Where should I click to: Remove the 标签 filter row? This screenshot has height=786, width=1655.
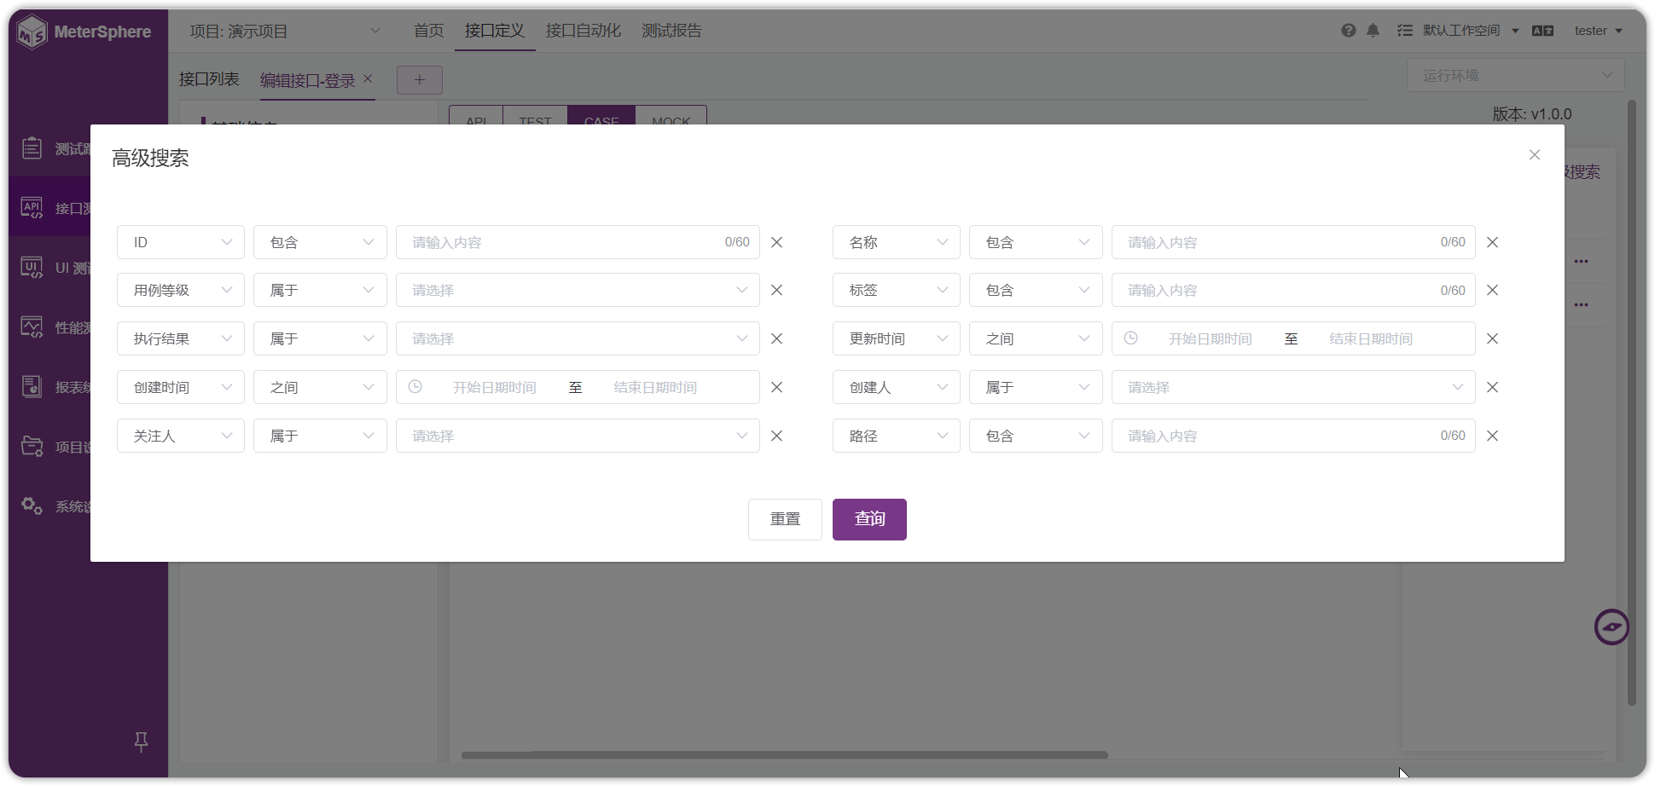tap(1493, 290)
